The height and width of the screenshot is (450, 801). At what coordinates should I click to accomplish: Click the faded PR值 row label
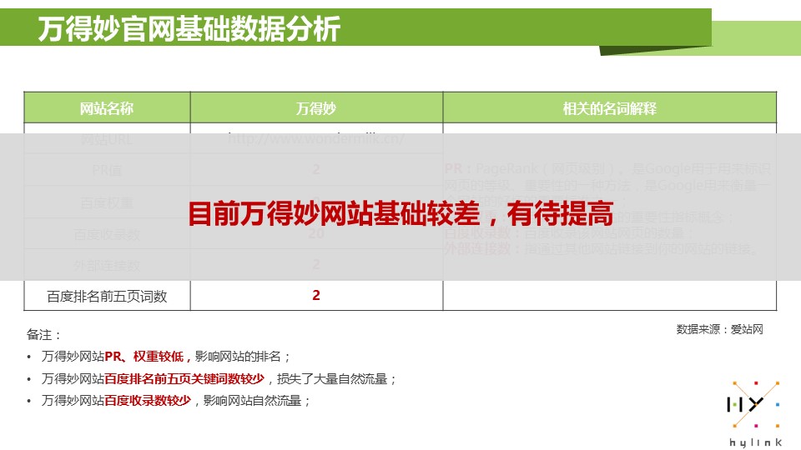pos(107,170)
